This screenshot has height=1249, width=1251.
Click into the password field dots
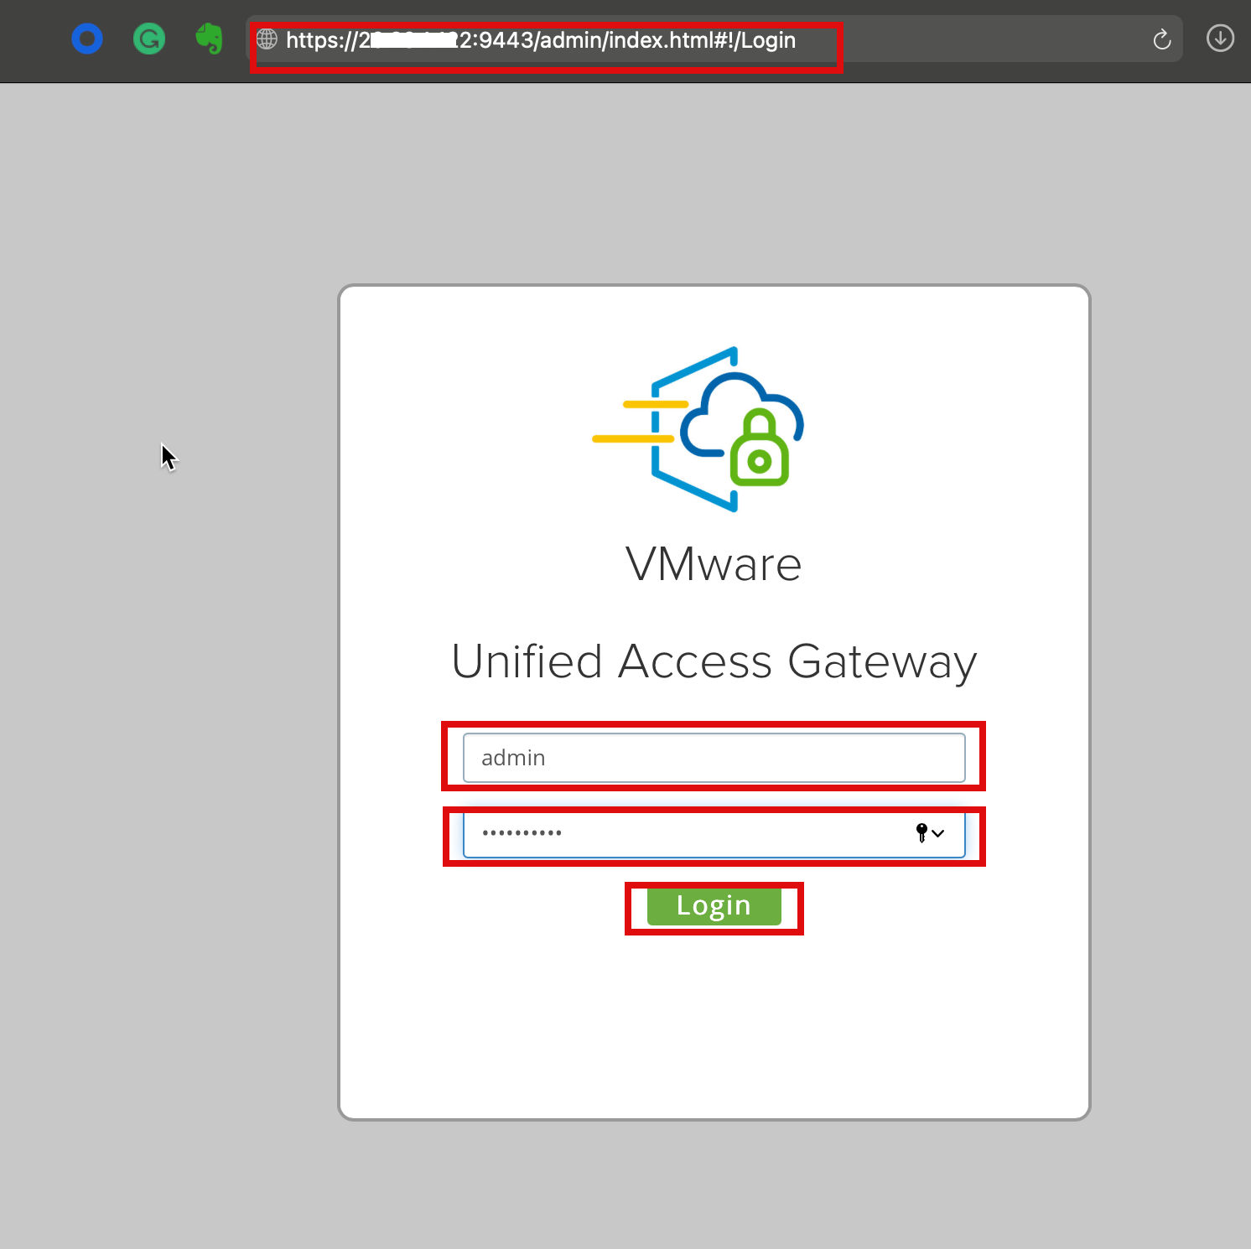[x=522, y=833]
